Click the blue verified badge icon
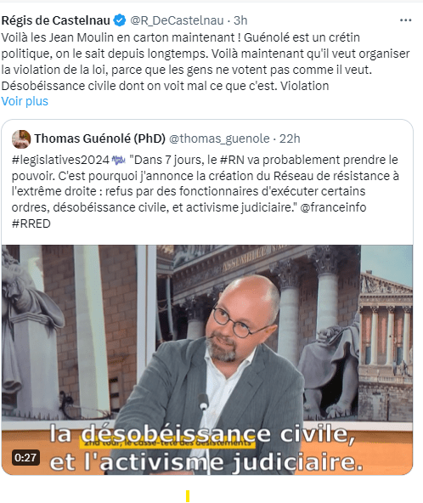This screenshot has height=503, width=423. 120,20
